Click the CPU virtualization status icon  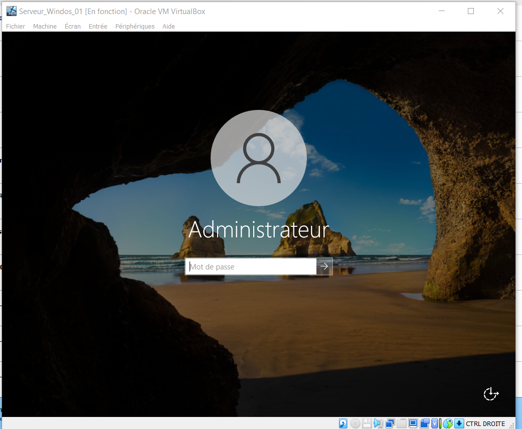pyautogui.click(x=435, y=423)
